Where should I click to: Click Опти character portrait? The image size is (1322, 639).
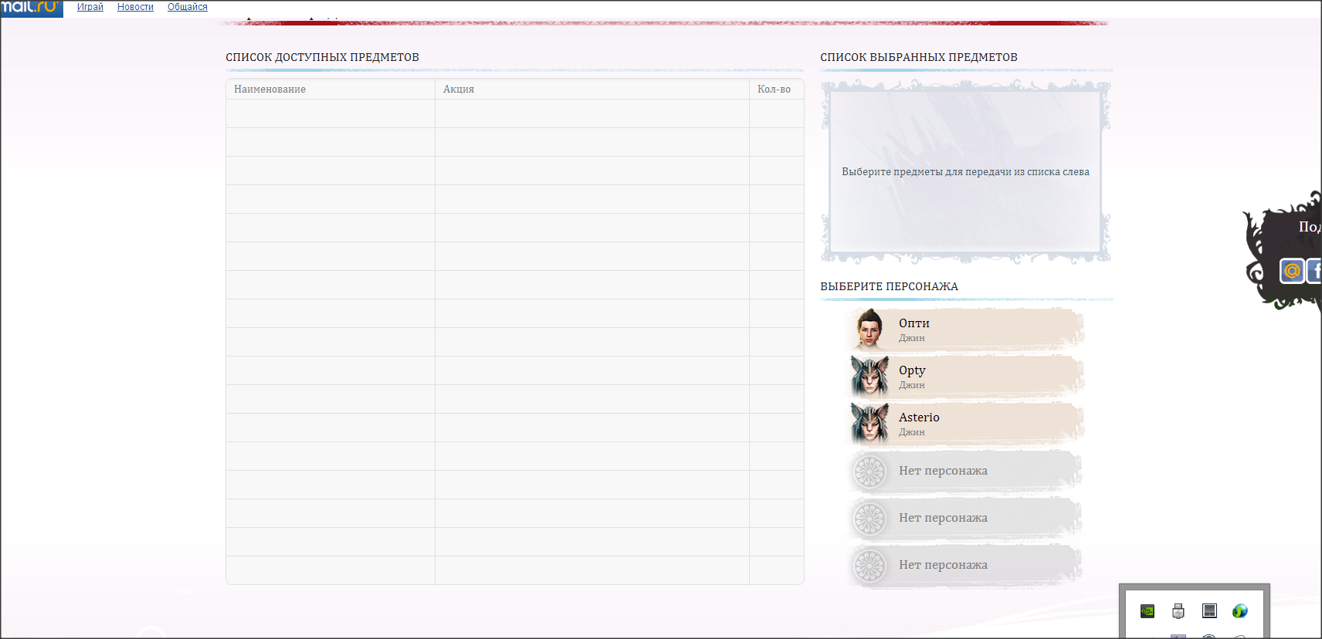(870, 330)
